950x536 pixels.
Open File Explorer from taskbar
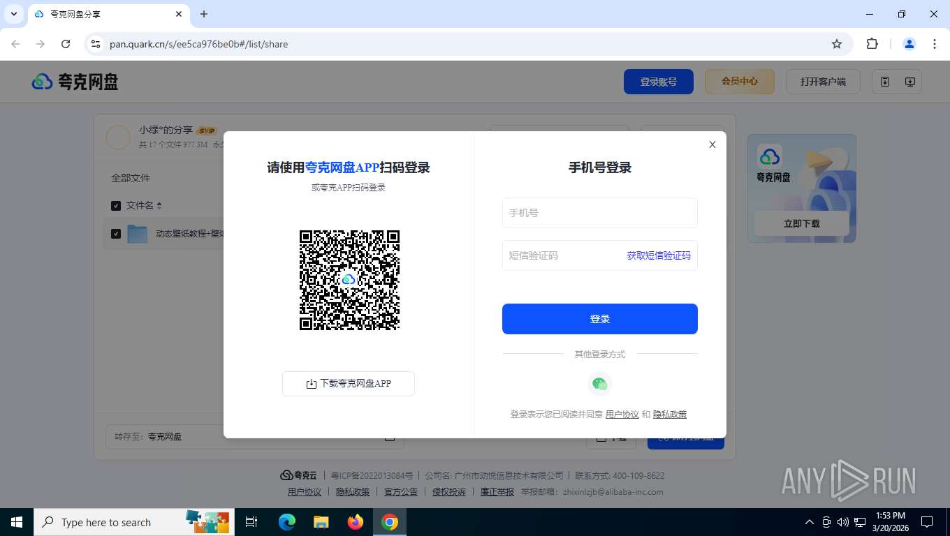321,522
